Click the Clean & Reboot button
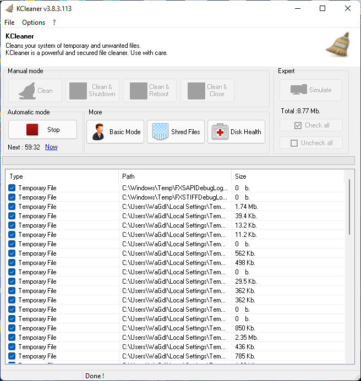 coord(150,90)
